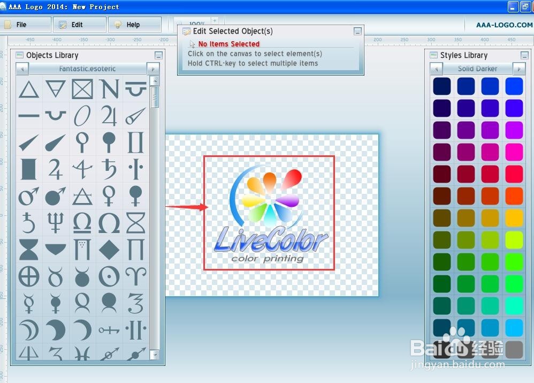
Task: Apply the bright blue style in first row
Action: pos(514,86)
